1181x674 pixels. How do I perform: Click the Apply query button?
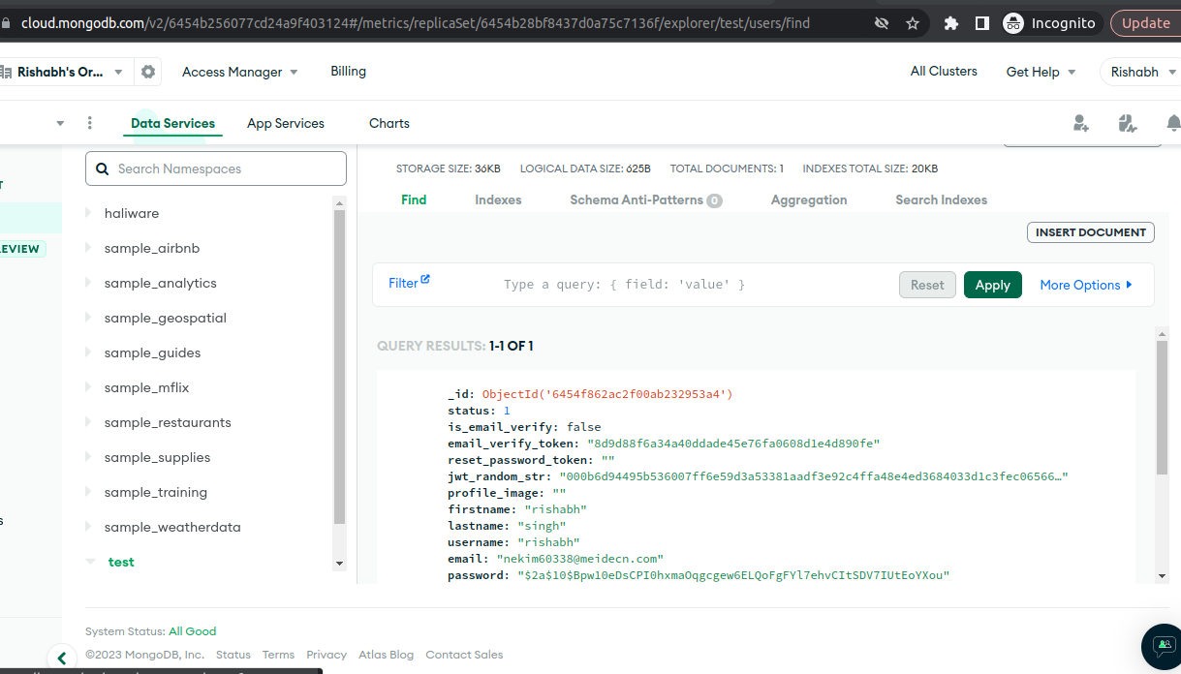[x=993, y=285]
